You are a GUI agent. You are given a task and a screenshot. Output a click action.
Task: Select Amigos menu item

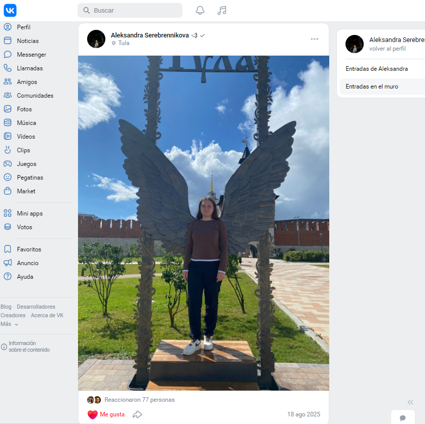pos(27,82)
